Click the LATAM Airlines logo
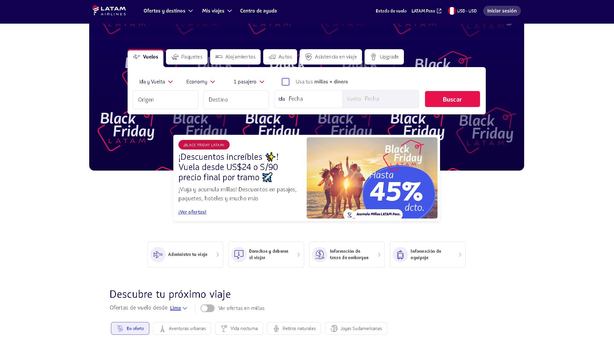Screen dimensions: 614x345 pos(109,11)
